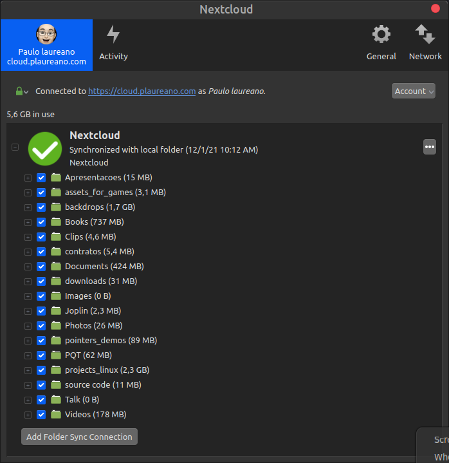Expand the backdrops folder

click(x=28, y=207)
